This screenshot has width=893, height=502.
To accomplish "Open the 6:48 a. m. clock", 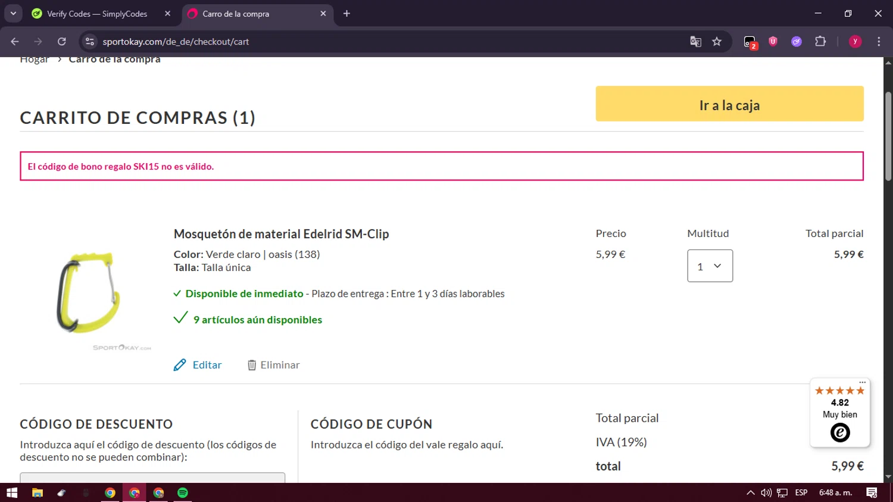I will point(836,492).
